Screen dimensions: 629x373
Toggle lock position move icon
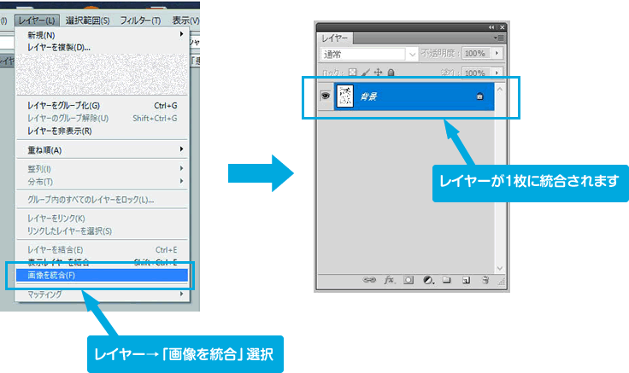tap(379, 73)
